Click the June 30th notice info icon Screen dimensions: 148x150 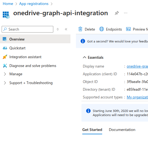88,111
